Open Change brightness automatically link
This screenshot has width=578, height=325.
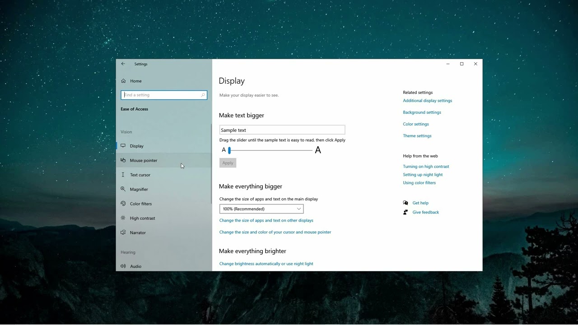(x=266, y=264)
